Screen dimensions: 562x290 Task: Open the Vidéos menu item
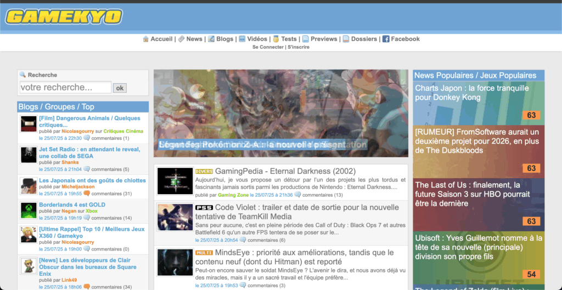click(x=257, y=39)
